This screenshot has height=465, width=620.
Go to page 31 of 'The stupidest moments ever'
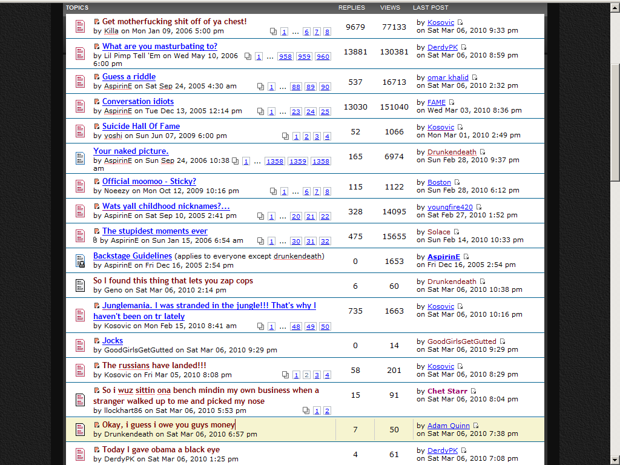[311, 242]
